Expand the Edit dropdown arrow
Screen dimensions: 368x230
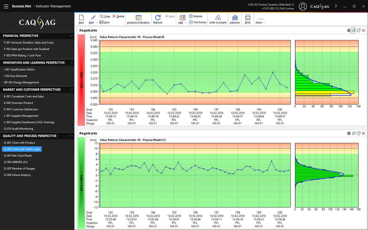[x=97, y=23]
